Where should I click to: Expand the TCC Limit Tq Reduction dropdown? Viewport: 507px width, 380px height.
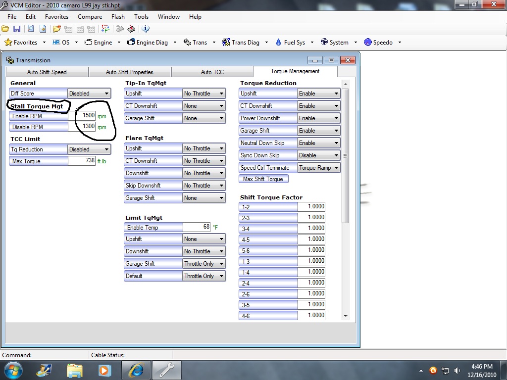89,149
